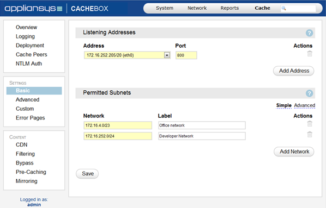This screenshot has height=208, width=326.
Task: Save the basic cache settings
Action: (87, 174)
